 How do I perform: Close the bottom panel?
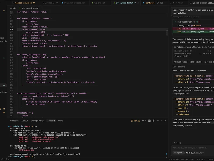click(x=165, y=121)
